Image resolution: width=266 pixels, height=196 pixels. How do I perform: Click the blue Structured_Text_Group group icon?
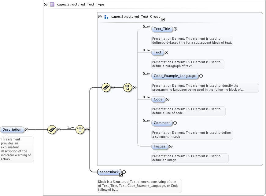click(x=106, y=17)
